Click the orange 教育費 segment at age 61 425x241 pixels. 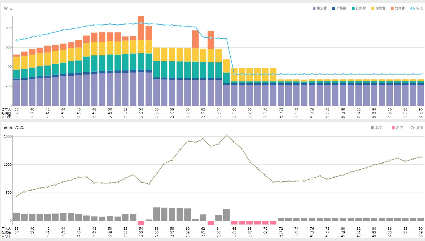(x=195, y=39)
